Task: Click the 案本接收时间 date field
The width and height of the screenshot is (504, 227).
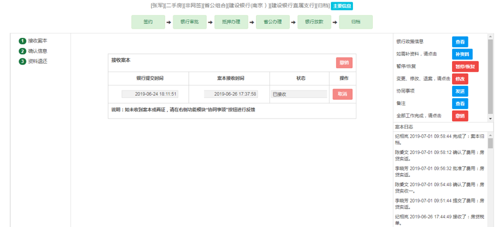Action: (x=231, y=94)
